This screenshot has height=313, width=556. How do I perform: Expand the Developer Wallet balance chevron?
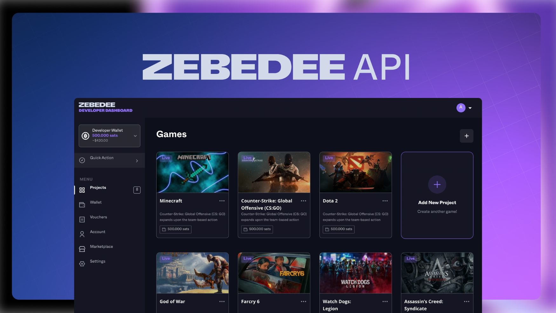point(135,135)
